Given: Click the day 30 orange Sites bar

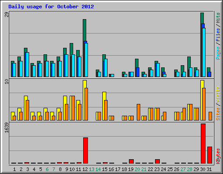Looking at the screenshot, I should (204, 104).
